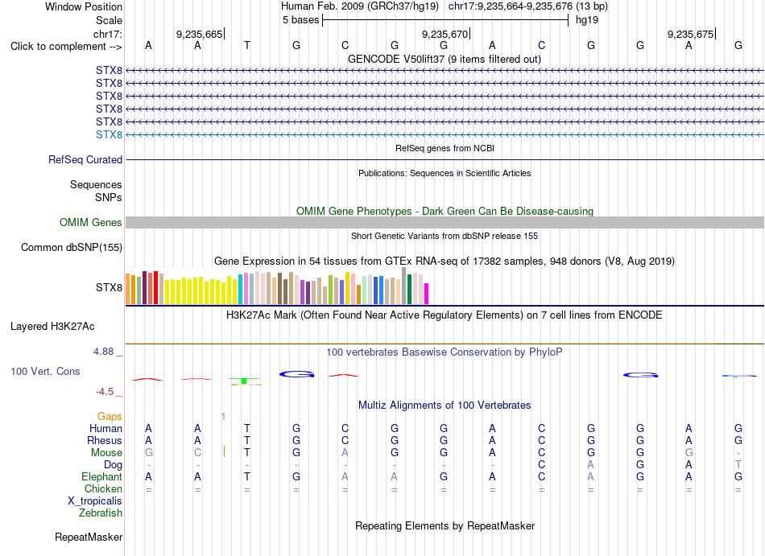Click the RefSeq Curated intron line
765x556 pixels.
pos(445,160)
